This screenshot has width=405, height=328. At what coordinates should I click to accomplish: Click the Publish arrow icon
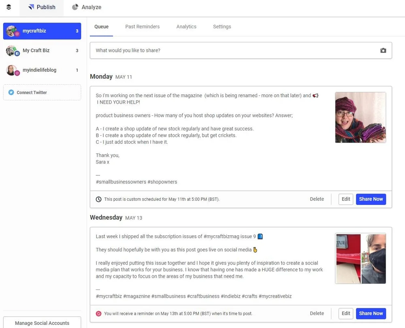pyautogui.click(x=31, y=7)
